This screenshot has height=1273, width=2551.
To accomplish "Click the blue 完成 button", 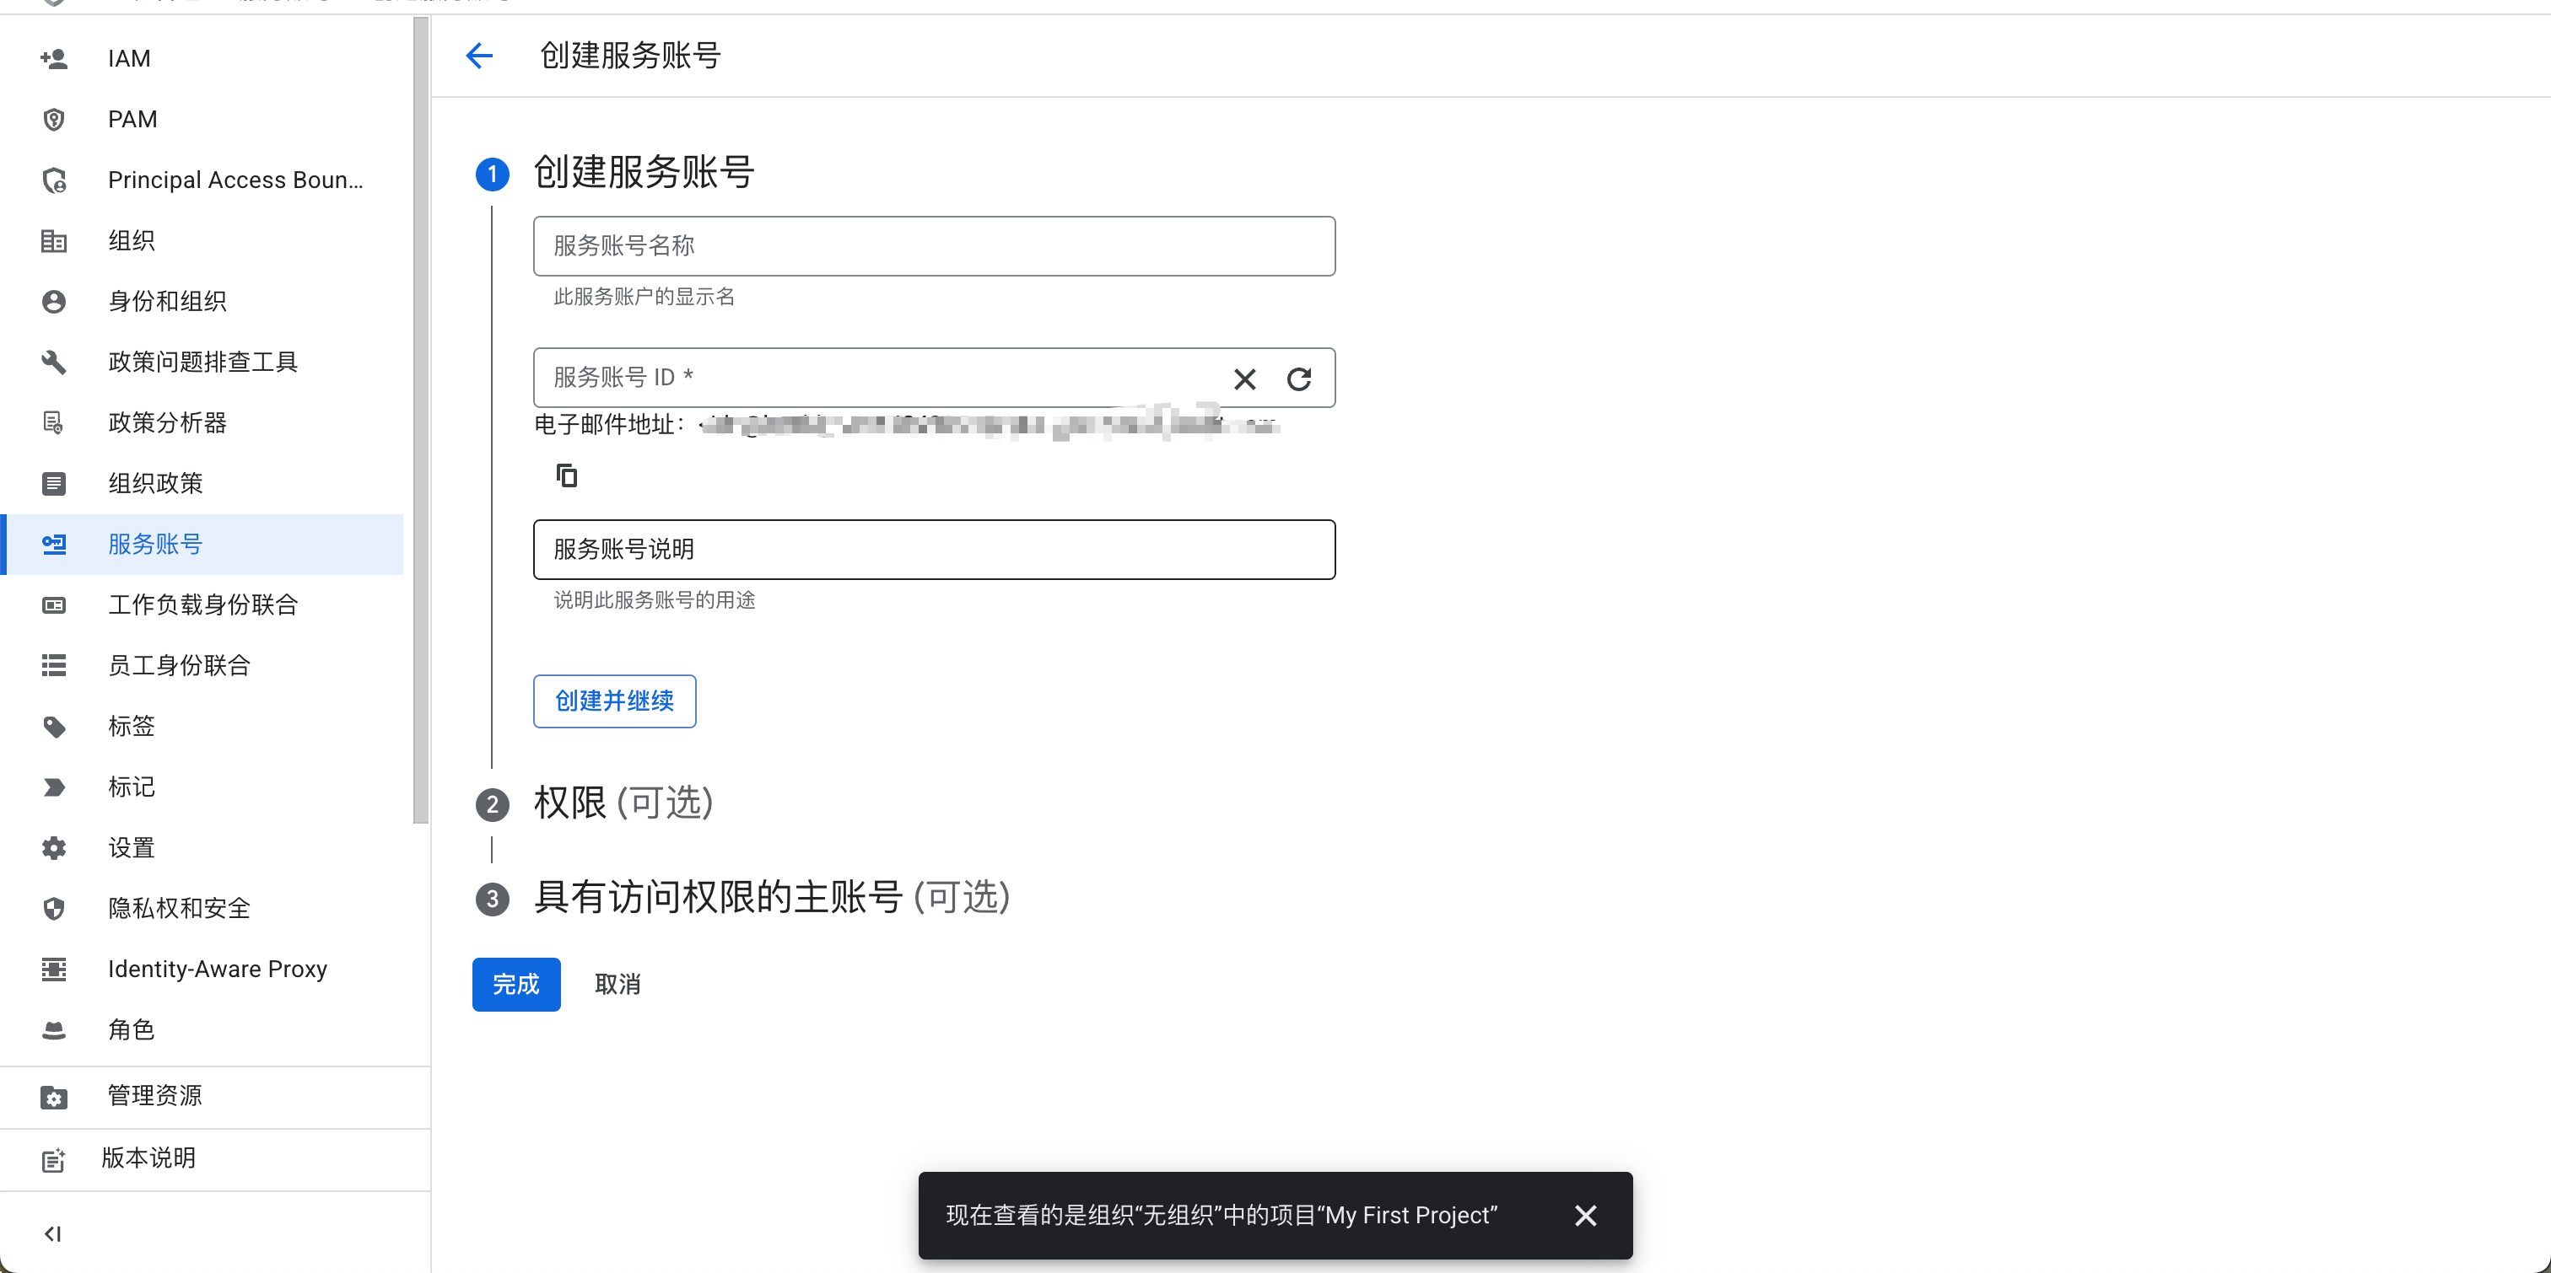I will point(516,984).
